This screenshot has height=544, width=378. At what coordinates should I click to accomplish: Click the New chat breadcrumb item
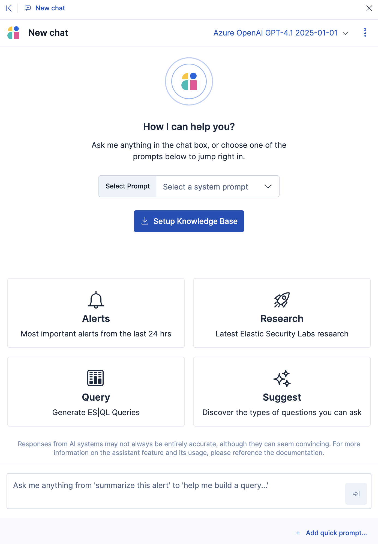[50, 8]
